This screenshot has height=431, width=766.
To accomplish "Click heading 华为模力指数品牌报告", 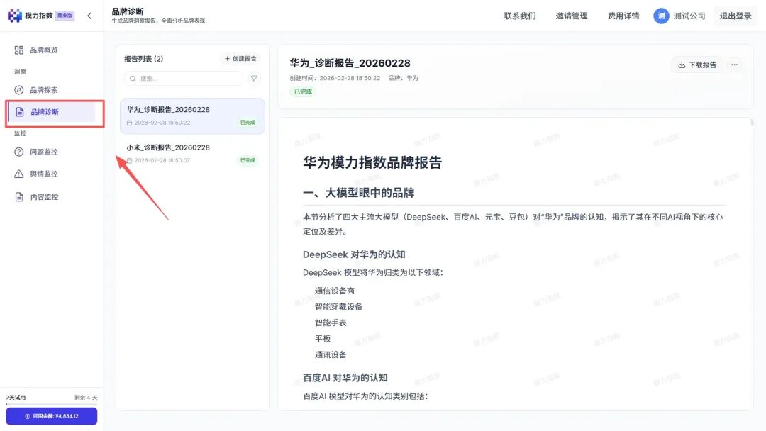I will (372, 162).
